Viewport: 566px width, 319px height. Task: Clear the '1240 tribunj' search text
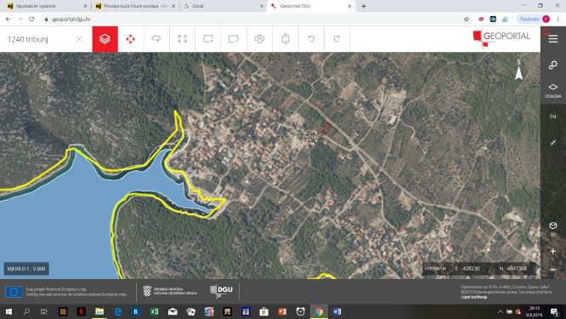pos(79,39)
